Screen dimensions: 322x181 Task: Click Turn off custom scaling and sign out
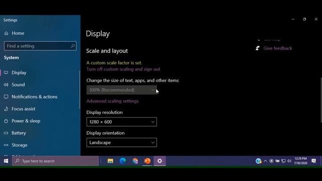point(123,69)
